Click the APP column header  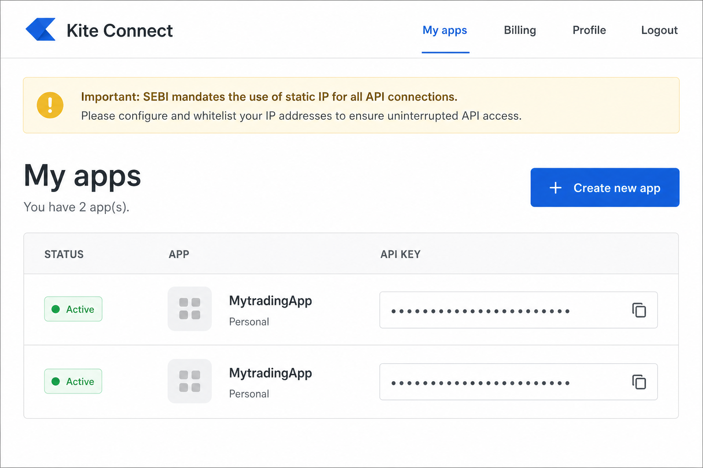(x=179, y=254)
